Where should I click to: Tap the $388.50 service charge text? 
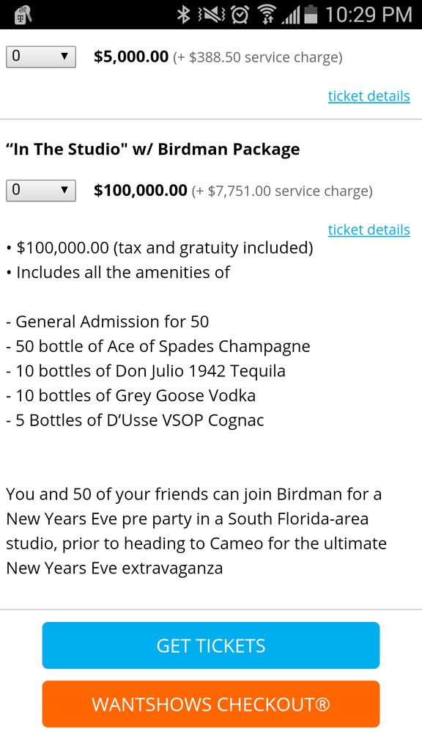(257, 57)
